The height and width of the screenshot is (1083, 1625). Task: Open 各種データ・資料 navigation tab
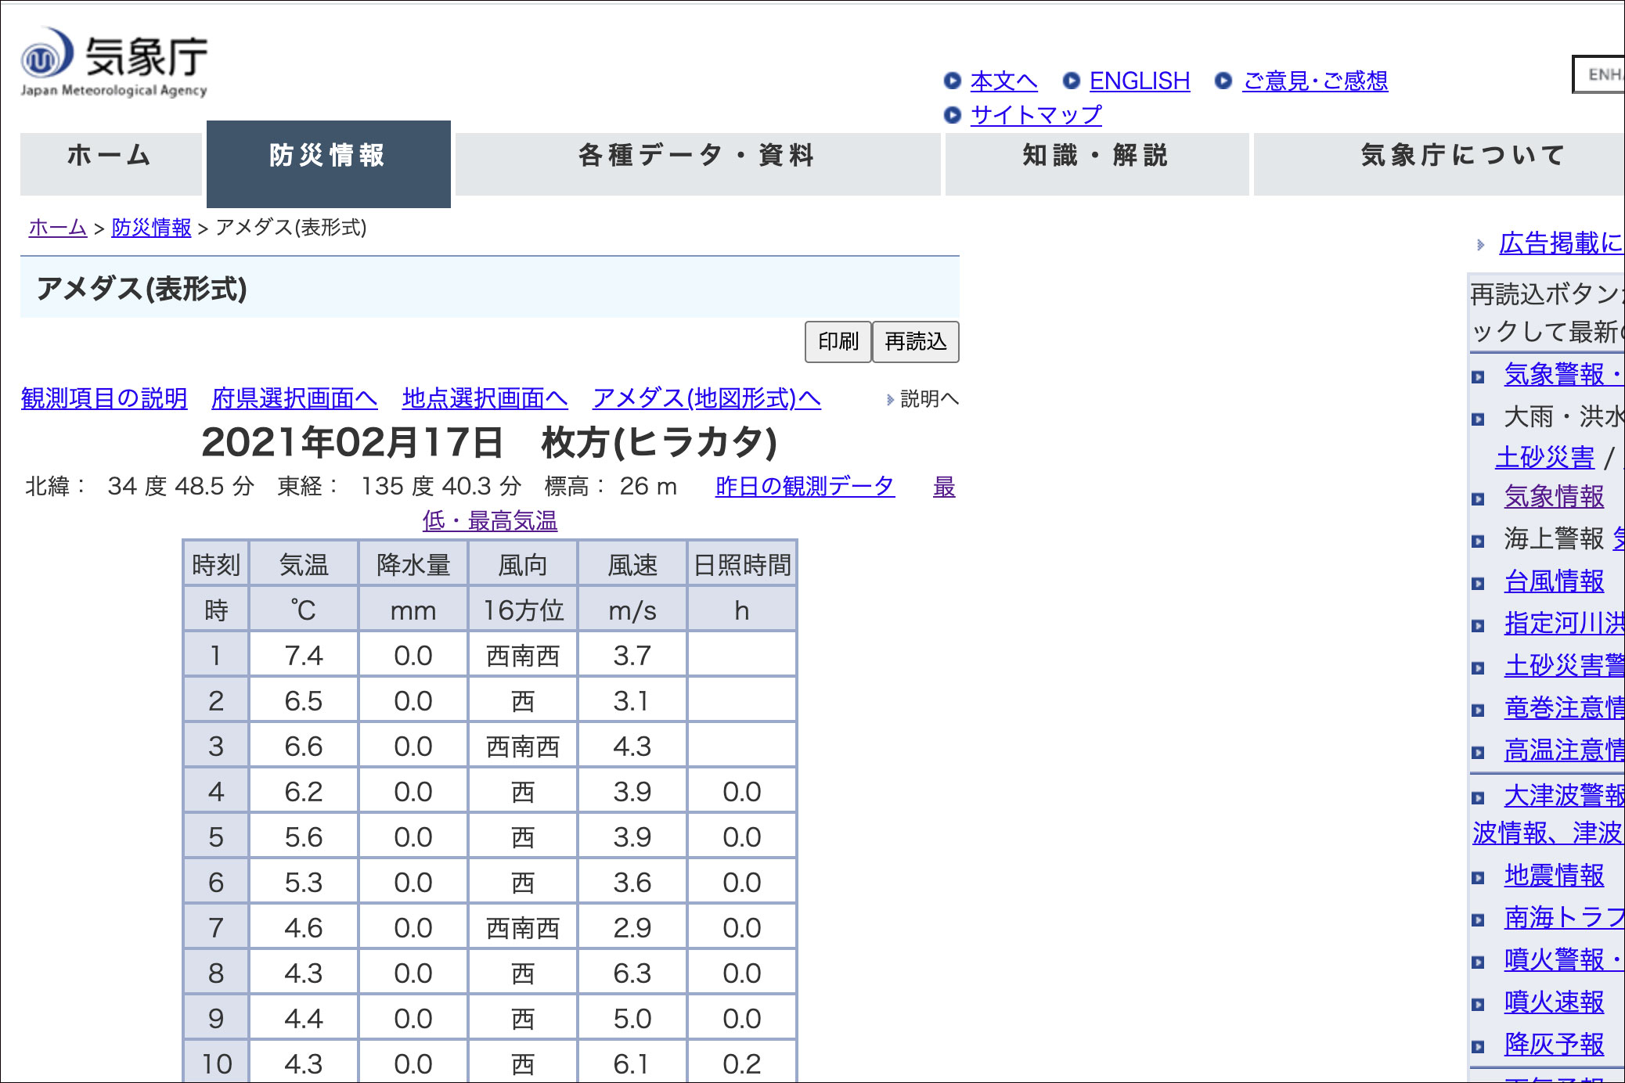point(697,157)
